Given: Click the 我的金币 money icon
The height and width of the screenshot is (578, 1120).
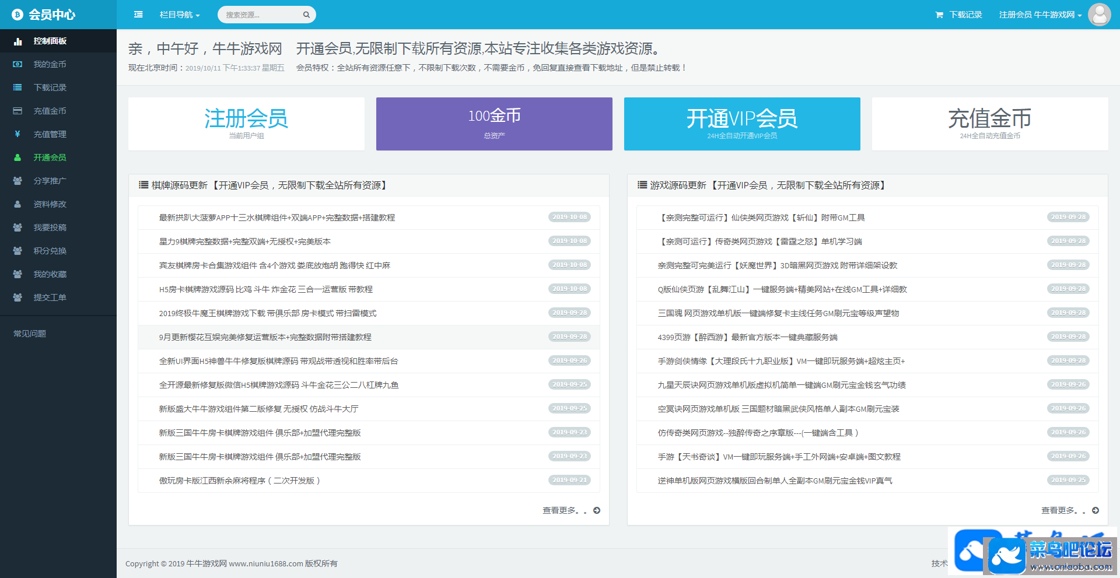Looking at the screenshot, I should pyautogui.click(x=17, y=64).
